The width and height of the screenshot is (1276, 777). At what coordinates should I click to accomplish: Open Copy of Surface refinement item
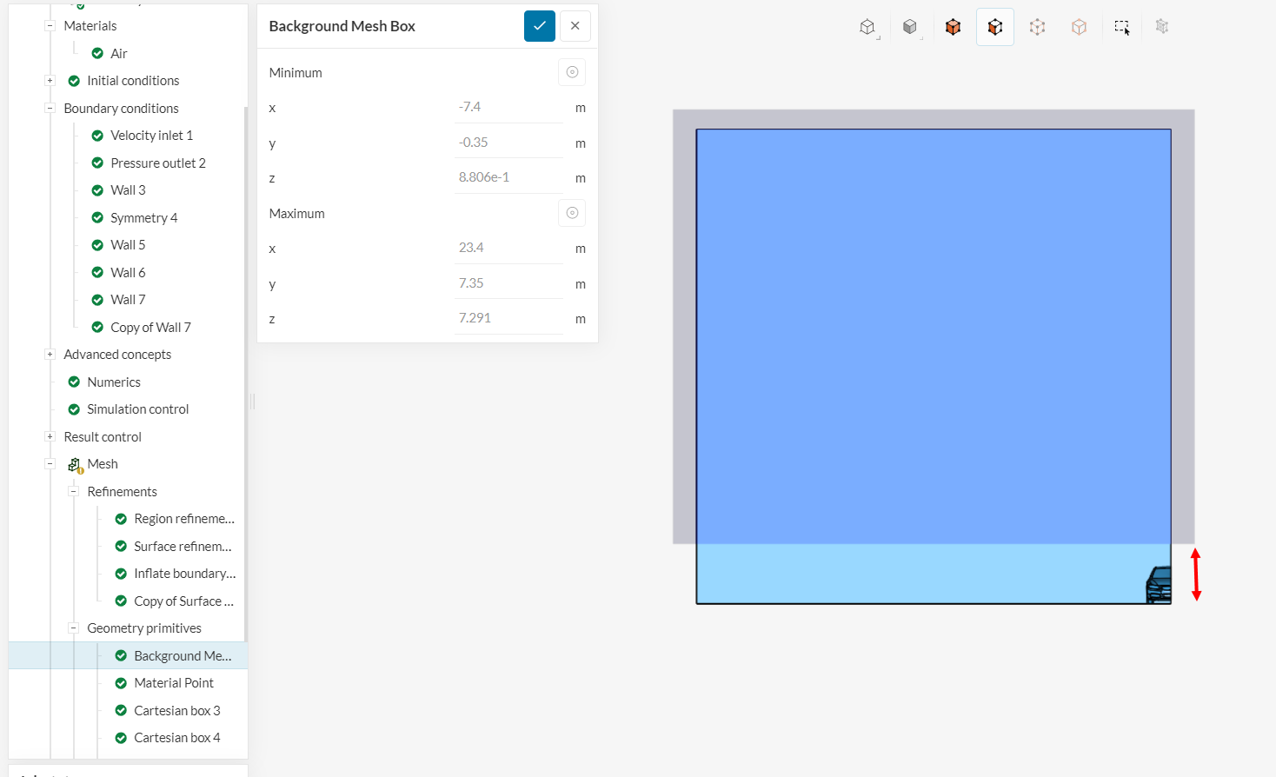(183, 601)
